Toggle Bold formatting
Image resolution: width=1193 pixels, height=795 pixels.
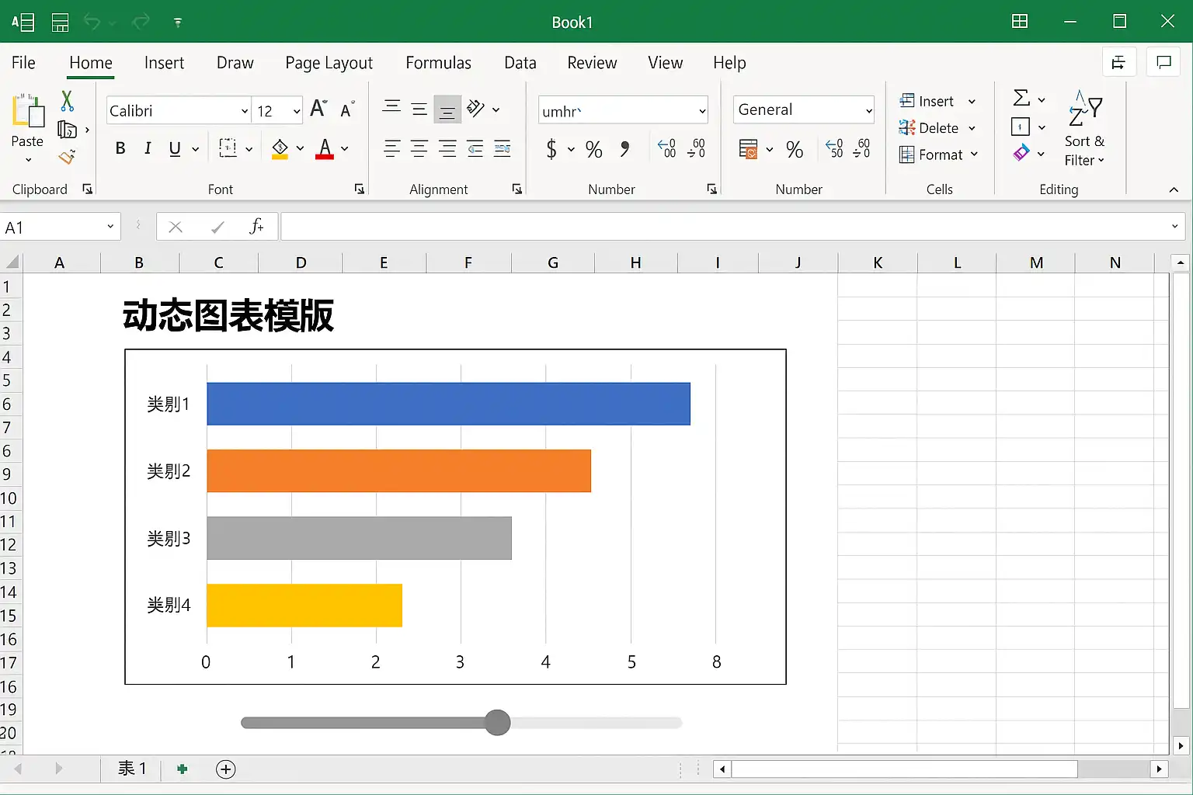[x=120, y=148]
